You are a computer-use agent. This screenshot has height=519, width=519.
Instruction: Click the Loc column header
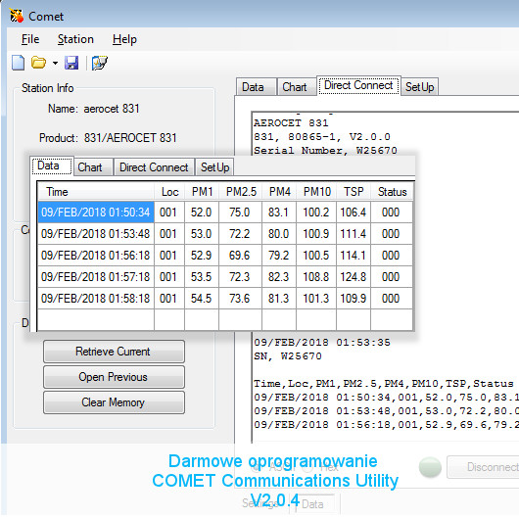[x=169, y=192]
